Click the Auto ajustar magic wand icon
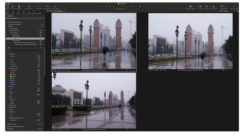 [55, 7]
